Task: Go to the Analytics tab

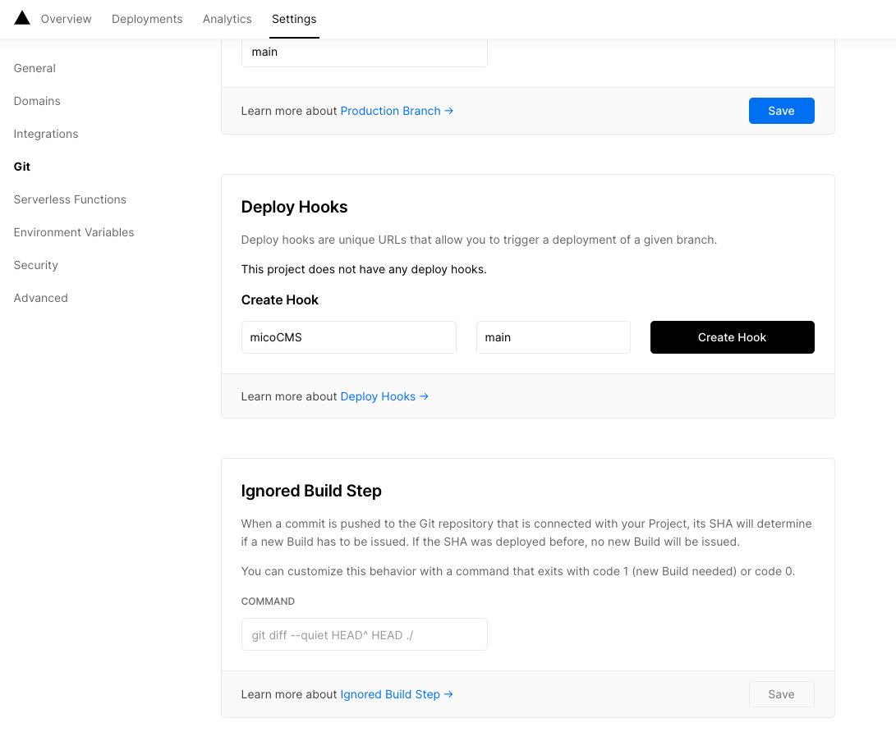Action: [227, 19]
